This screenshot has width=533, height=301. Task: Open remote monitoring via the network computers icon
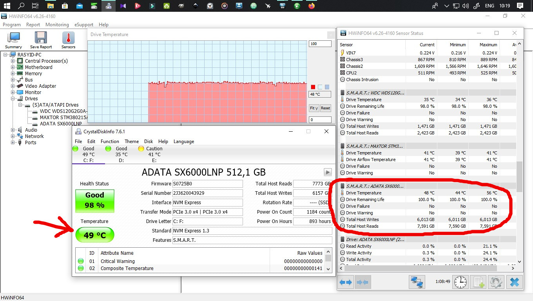tap(417, 282)
